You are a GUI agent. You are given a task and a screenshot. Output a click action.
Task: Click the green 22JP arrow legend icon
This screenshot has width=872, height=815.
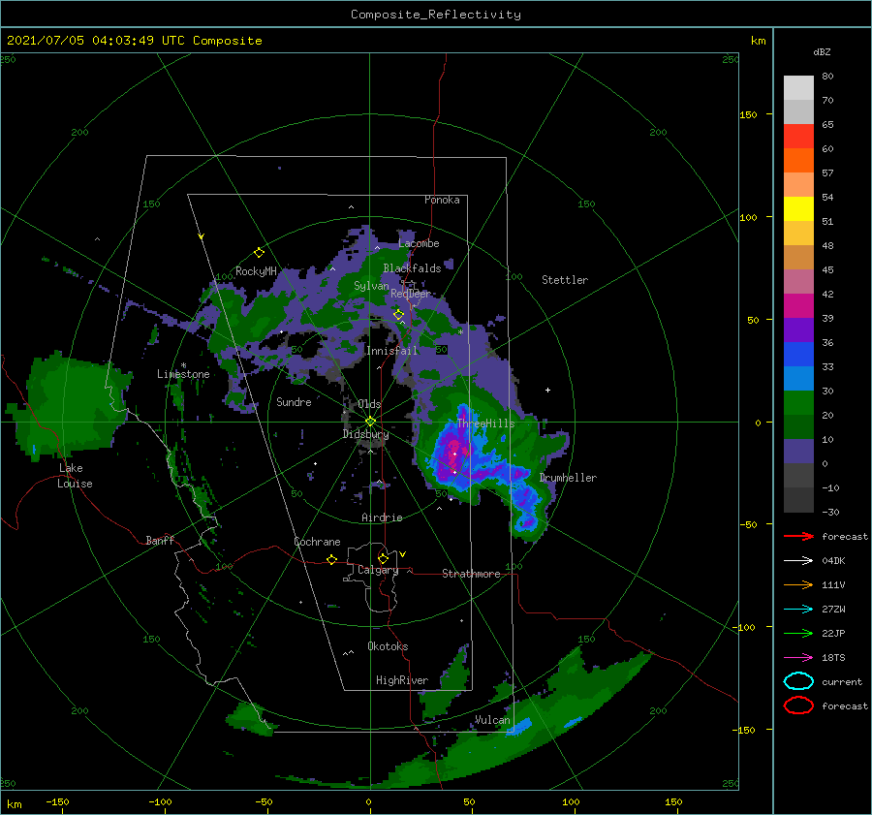(798, 633)
